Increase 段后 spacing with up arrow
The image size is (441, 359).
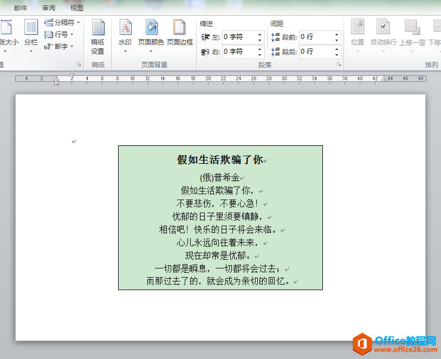[336, 49]
